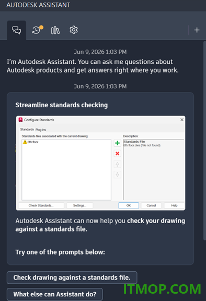This screenshot has height=301, width=206.
Task: Click 'Try one of the prompts below:' text
Action: point(60,252)
